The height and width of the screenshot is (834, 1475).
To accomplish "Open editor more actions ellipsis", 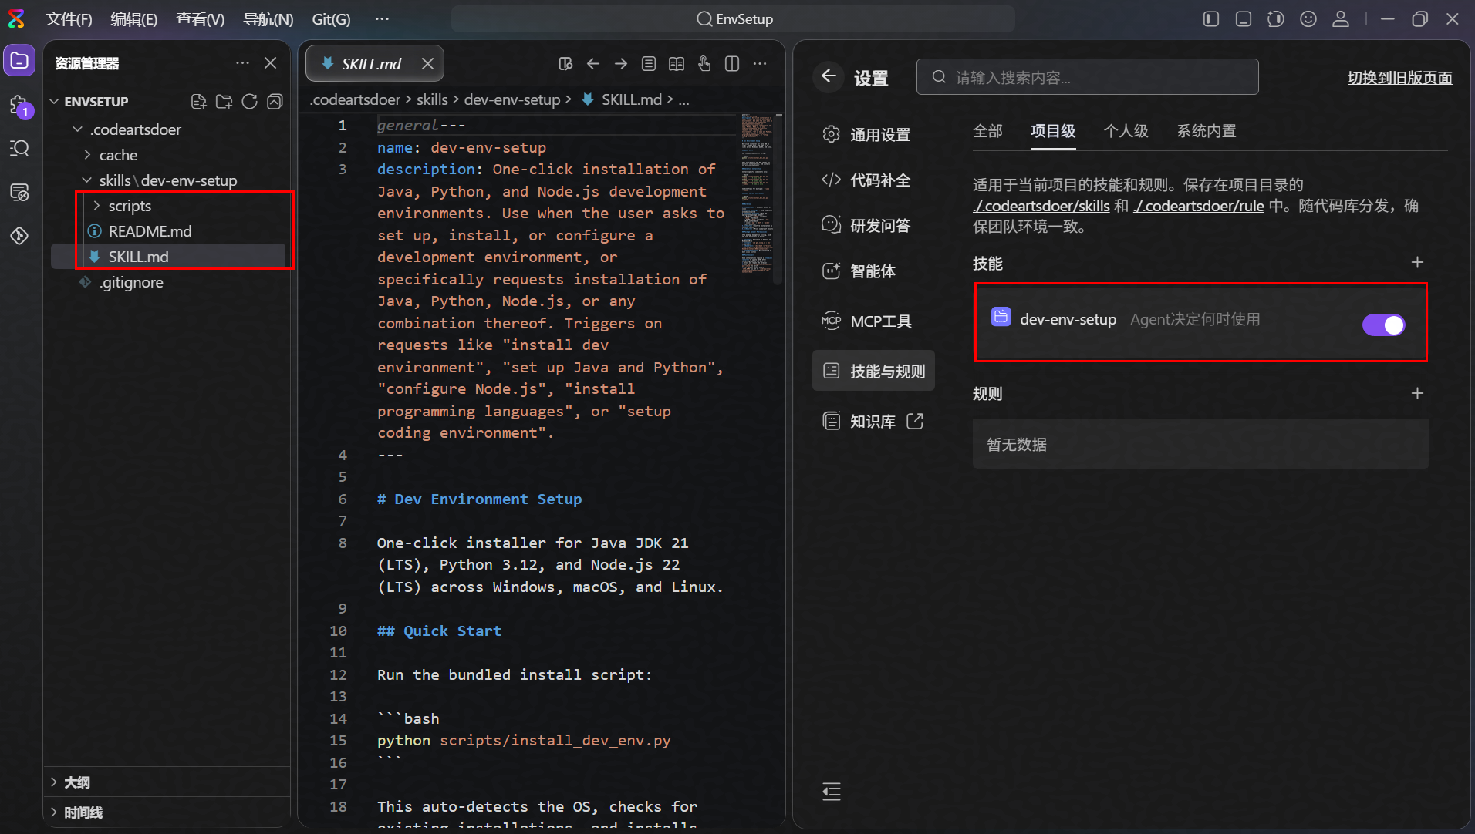I will click(x=760, y=63).
